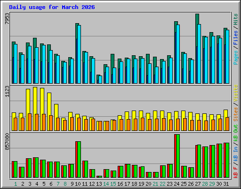
Task: Click day 10 on the x-axis
Action: click(78, 184)
